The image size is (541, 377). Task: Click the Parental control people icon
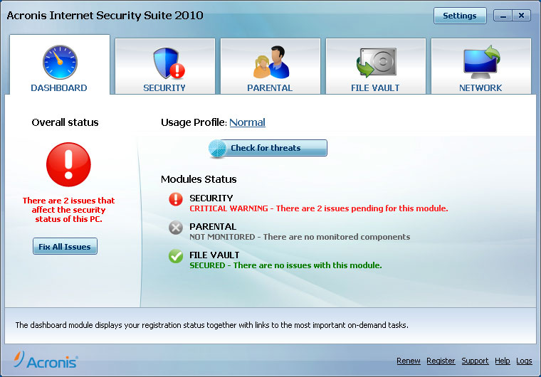[270, 63]
